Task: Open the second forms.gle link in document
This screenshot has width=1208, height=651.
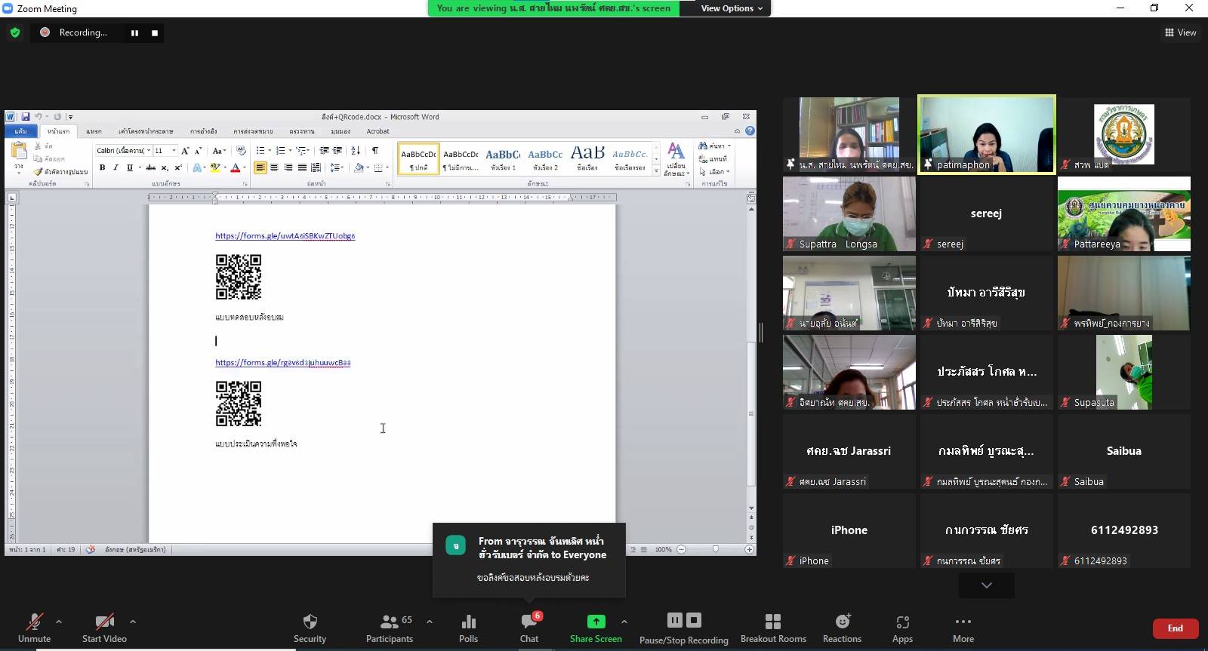Action: click(282, 363)
